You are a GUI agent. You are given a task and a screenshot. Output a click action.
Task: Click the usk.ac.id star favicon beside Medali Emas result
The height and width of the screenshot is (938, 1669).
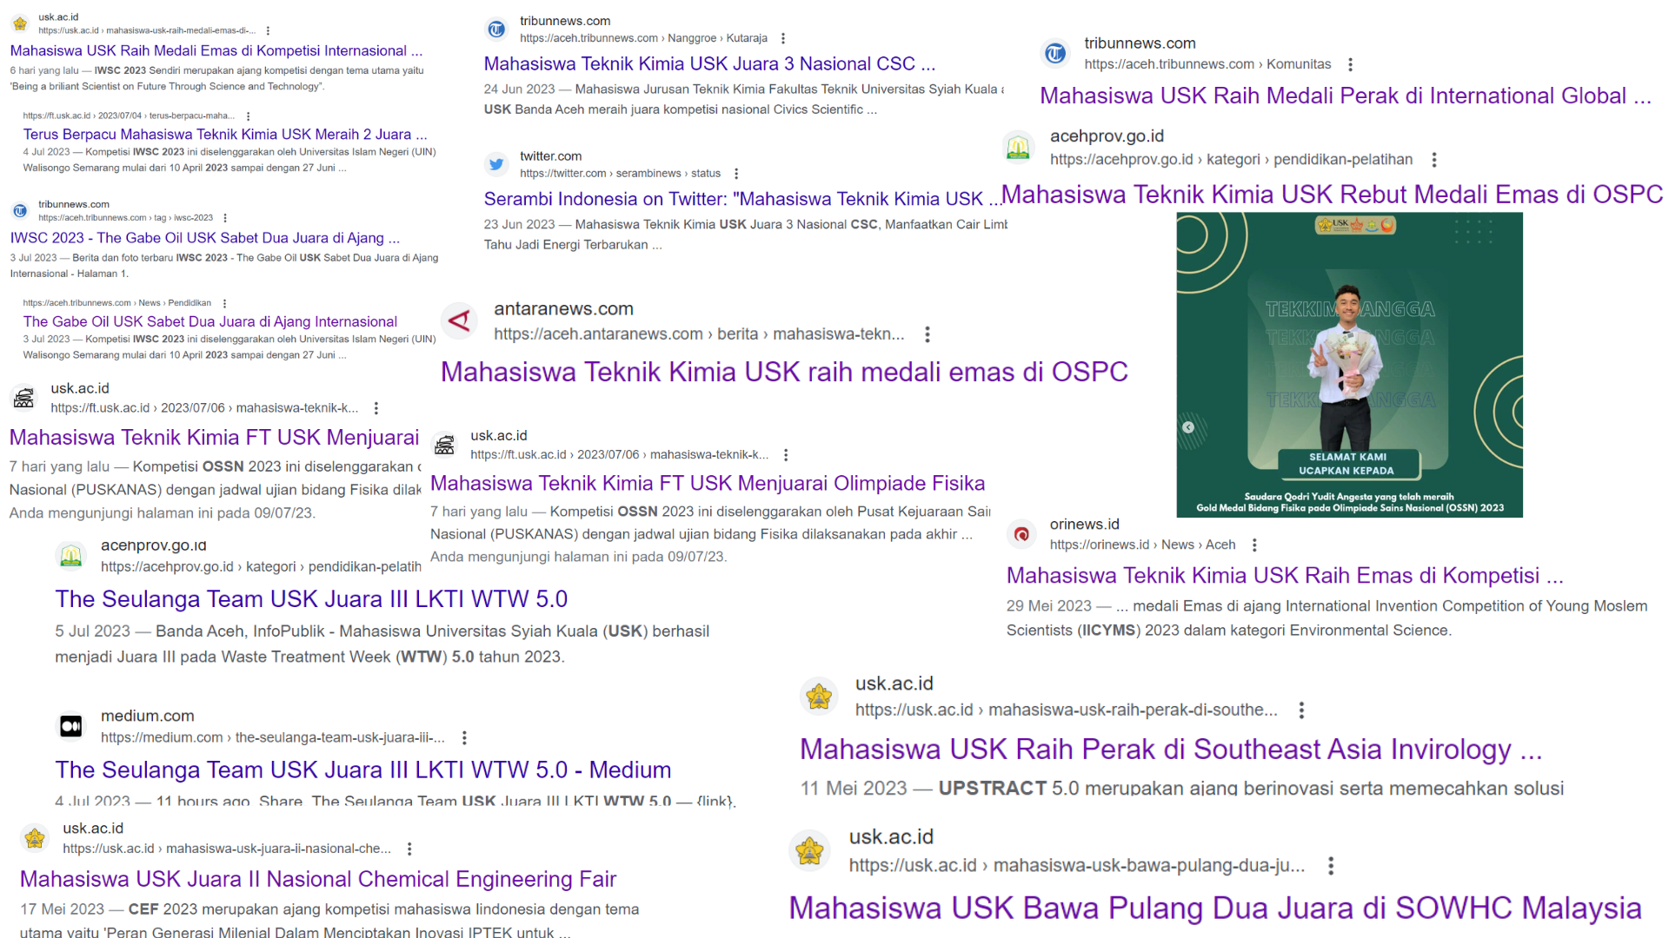point(20,23)
